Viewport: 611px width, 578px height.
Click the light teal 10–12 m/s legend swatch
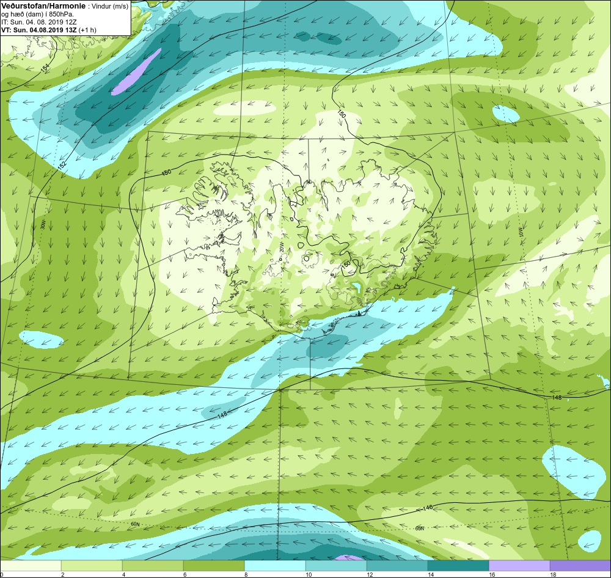click(336, 566)
